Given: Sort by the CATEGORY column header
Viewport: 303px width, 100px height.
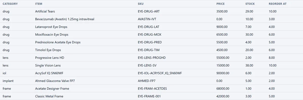Looking at the screenshot, I should [x=10, y=4].
